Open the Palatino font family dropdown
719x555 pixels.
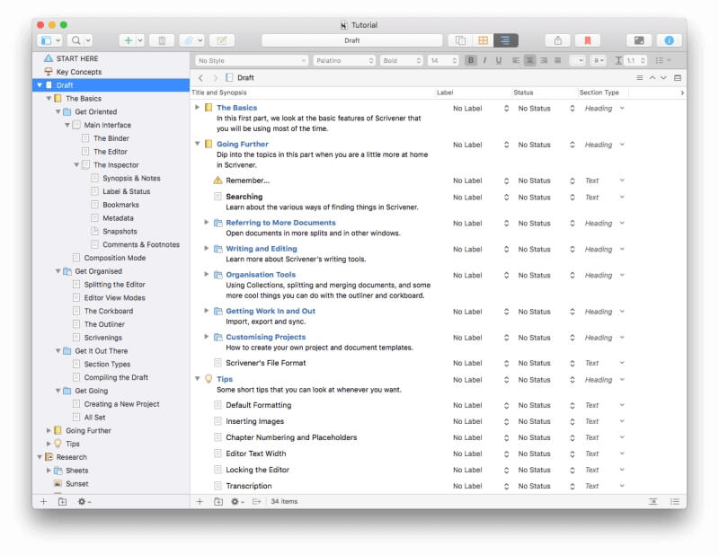[x=344, y=60]
